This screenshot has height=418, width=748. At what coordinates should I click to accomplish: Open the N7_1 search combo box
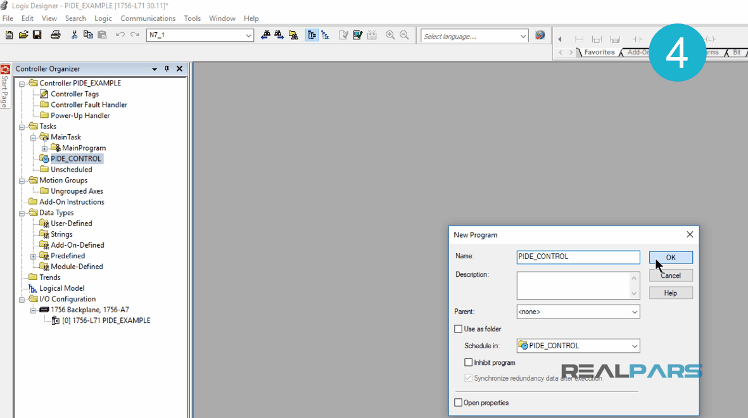point(248,35)
